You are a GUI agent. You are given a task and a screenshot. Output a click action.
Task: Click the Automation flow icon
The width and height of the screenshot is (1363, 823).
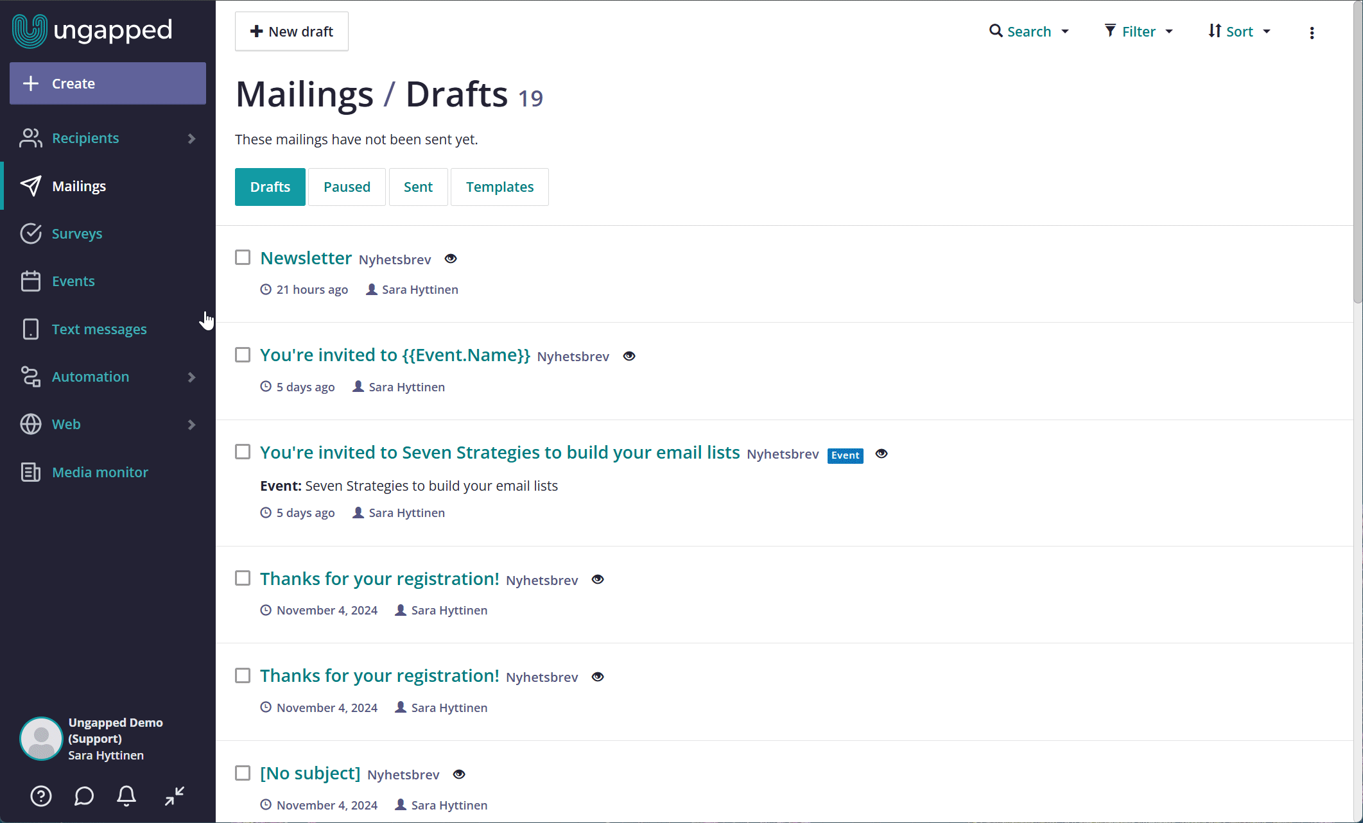(31, 377)
